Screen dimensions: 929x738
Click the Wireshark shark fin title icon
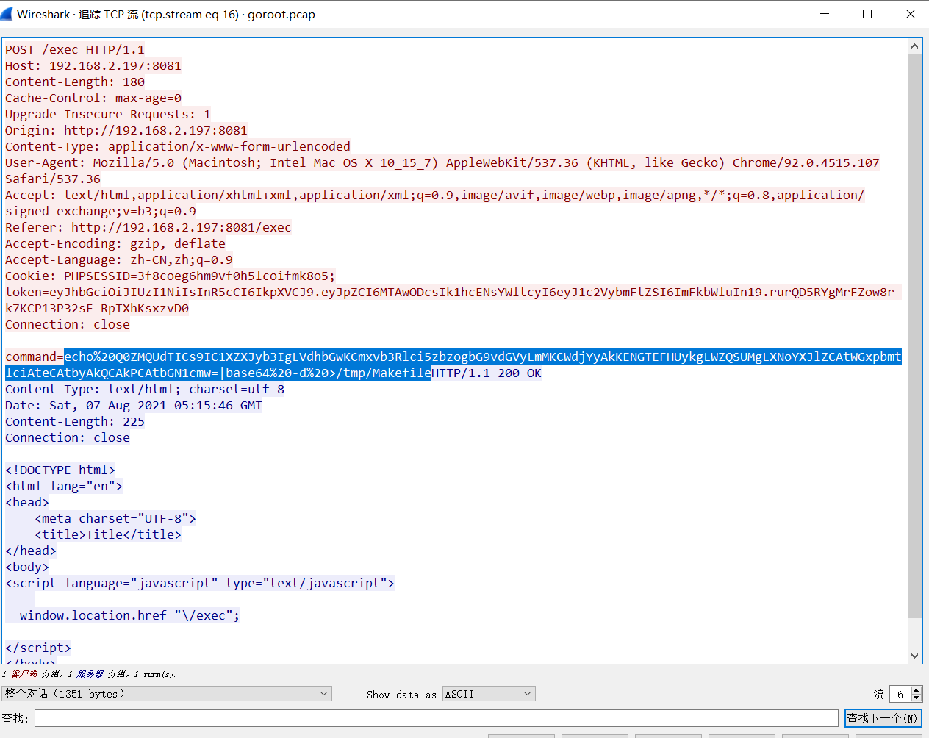coord(7,14)
